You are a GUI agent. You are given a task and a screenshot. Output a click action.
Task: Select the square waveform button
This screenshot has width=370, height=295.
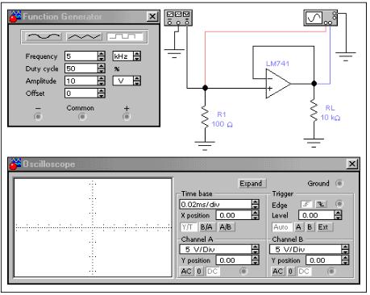point(125,36)
